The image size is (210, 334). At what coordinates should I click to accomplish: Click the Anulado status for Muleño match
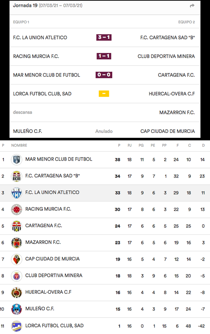click(x=104, y=131)
